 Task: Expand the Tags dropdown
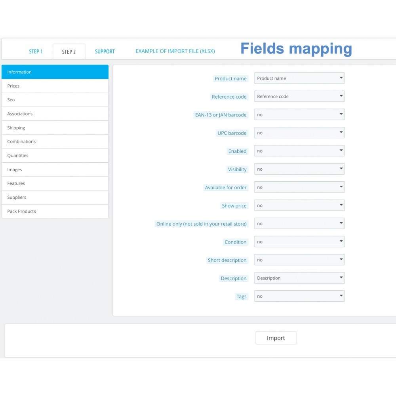[x=299, y=296]
